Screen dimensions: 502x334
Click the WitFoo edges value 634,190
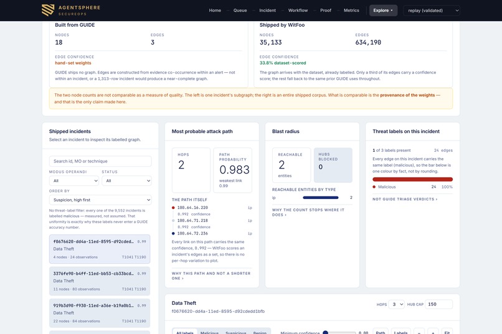tap(368, 42)
